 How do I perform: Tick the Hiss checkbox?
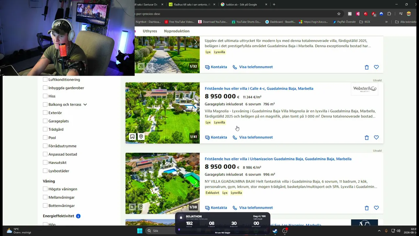(x=45, y=96)
